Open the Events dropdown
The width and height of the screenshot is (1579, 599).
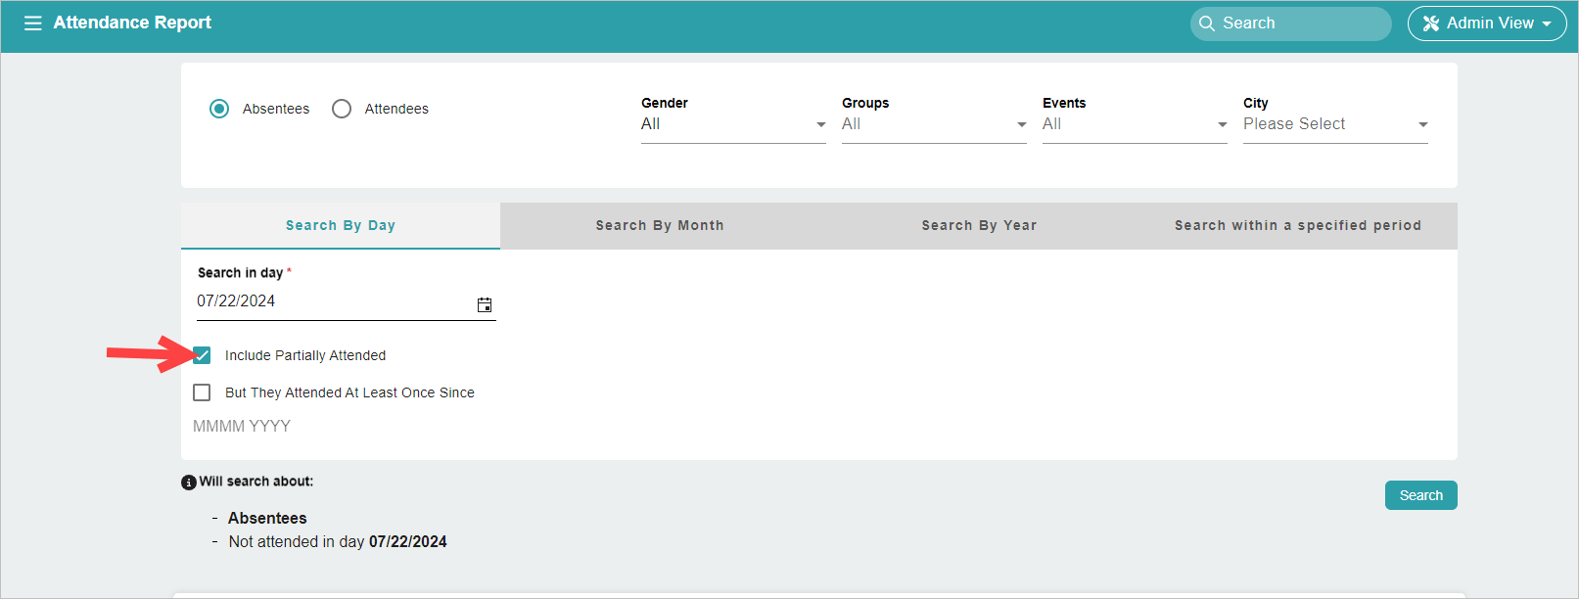(x=1135, y=124)
